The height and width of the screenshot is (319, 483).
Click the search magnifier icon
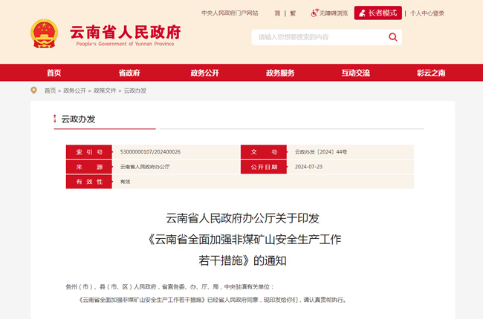click(x=392, y=37)
